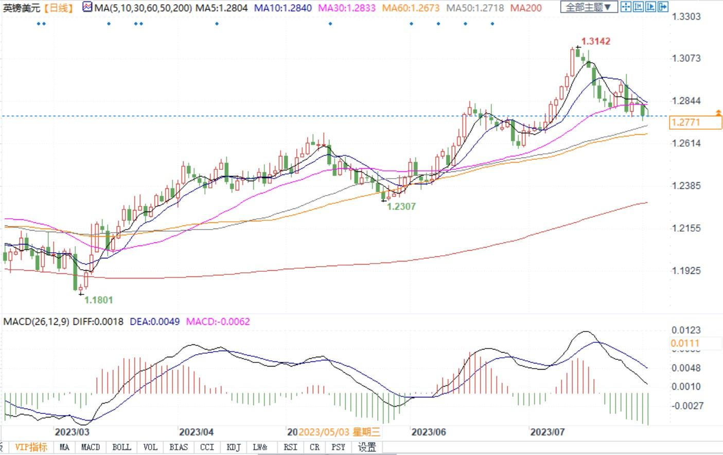Click the third blue play-arrow chart icon
Screen dimensions: 723x455
pos(650,7)
